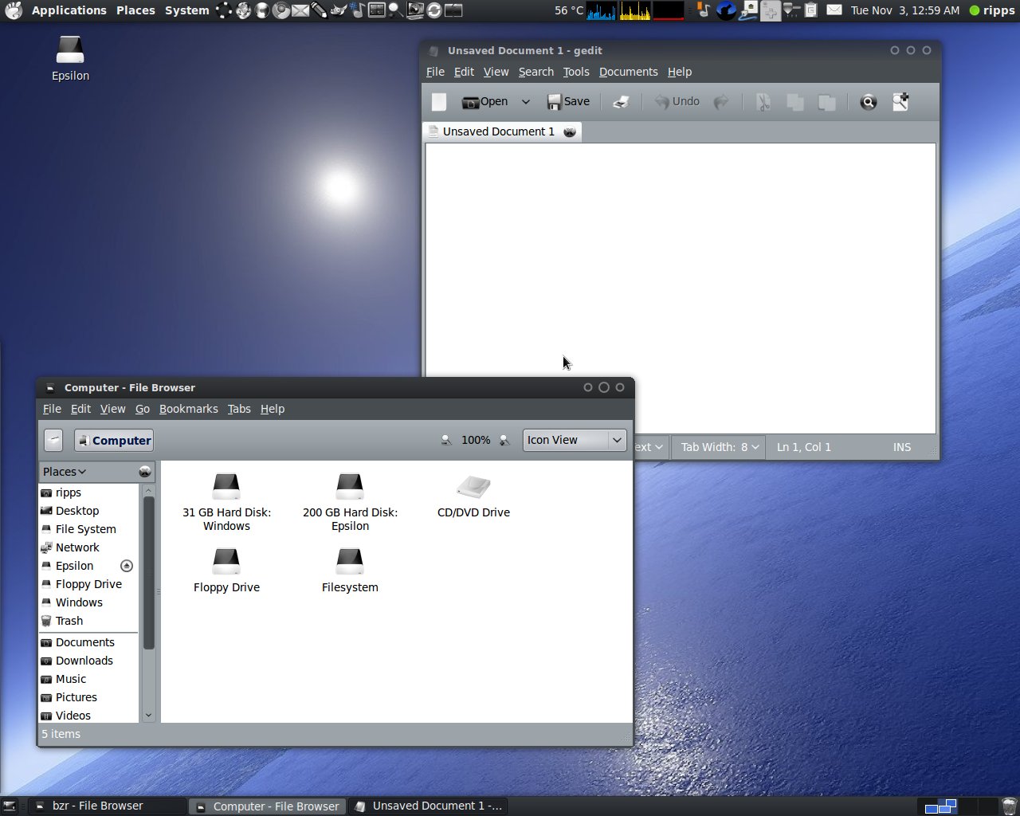Open the Tabs menu in File Browser
1020x816 pixels.
coord(239,409)
